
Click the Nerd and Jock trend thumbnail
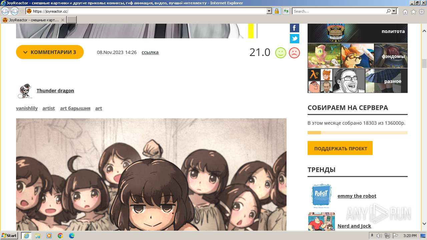(321, 221)
